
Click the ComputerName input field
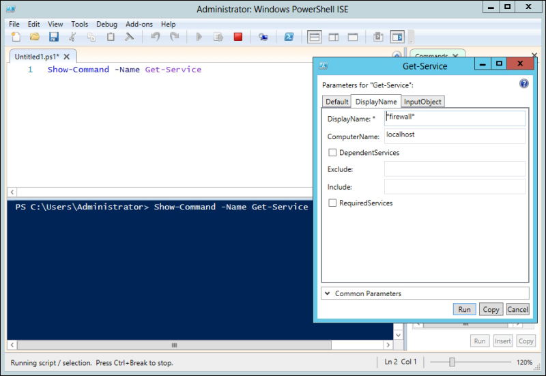tap(455, 136)
